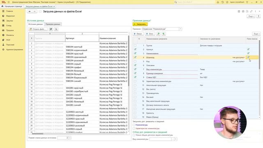Select the Алкогольная продукция attribute row
Viewport: 263px width, 148px height.
pos(196,85)
